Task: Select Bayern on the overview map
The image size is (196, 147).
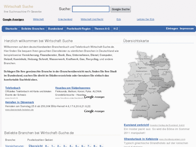Action: pos(155,105)
